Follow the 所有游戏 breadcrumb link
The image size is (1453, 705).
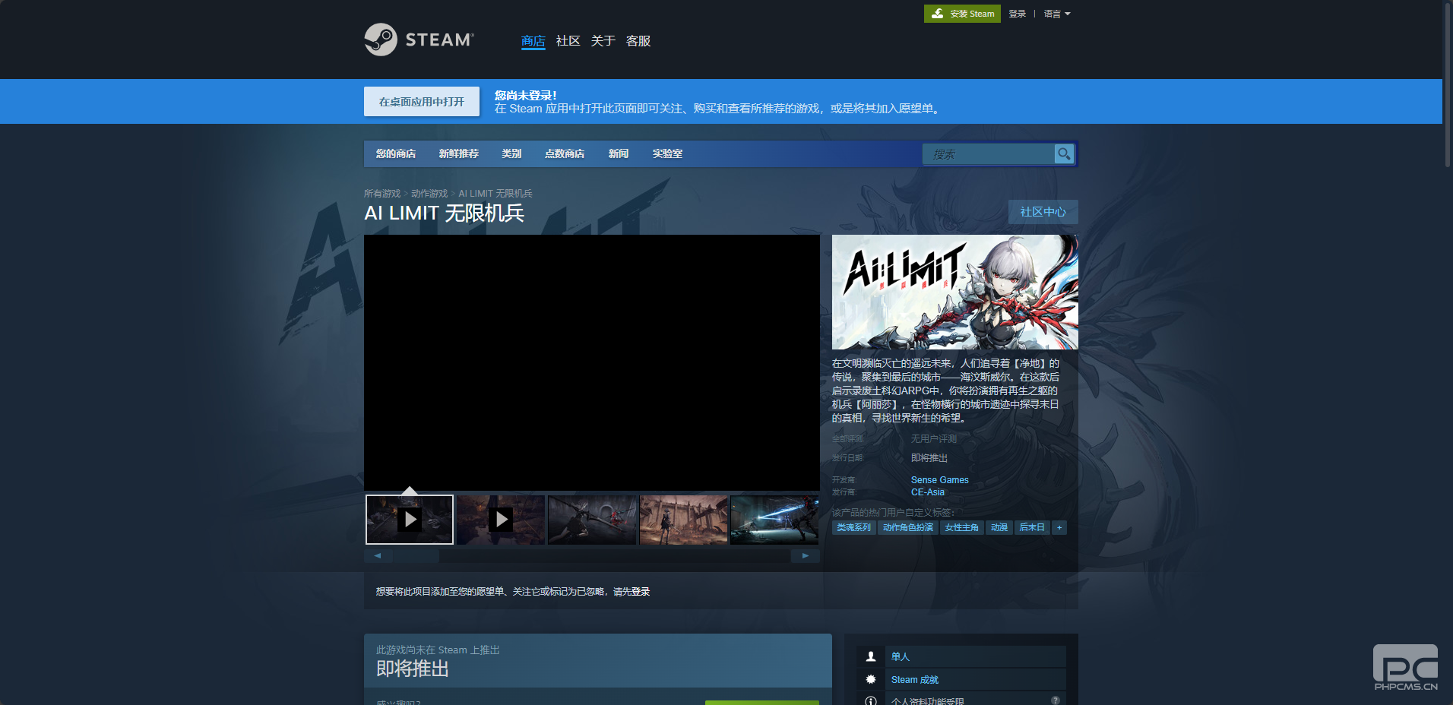[382, 194]
